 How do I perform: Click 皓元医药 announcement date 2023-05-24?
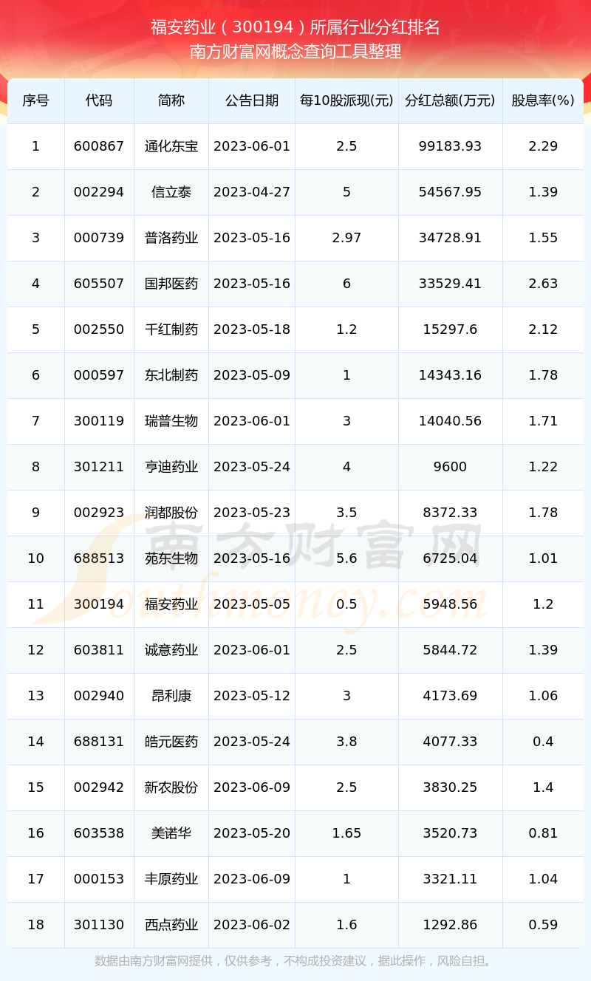[x=252, y=742]
